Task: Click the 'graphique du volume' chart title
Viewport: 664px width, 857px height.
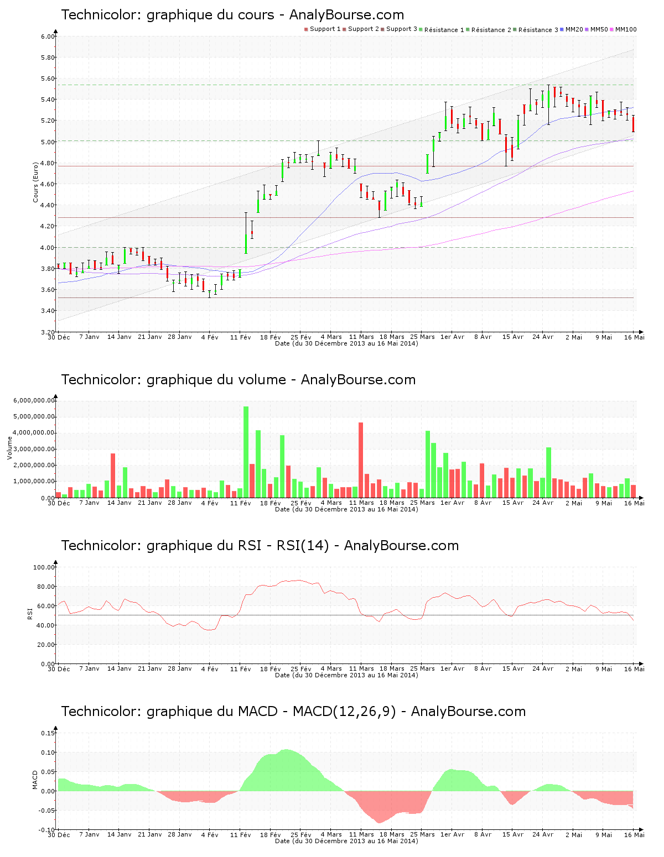Action: [238, 380]
